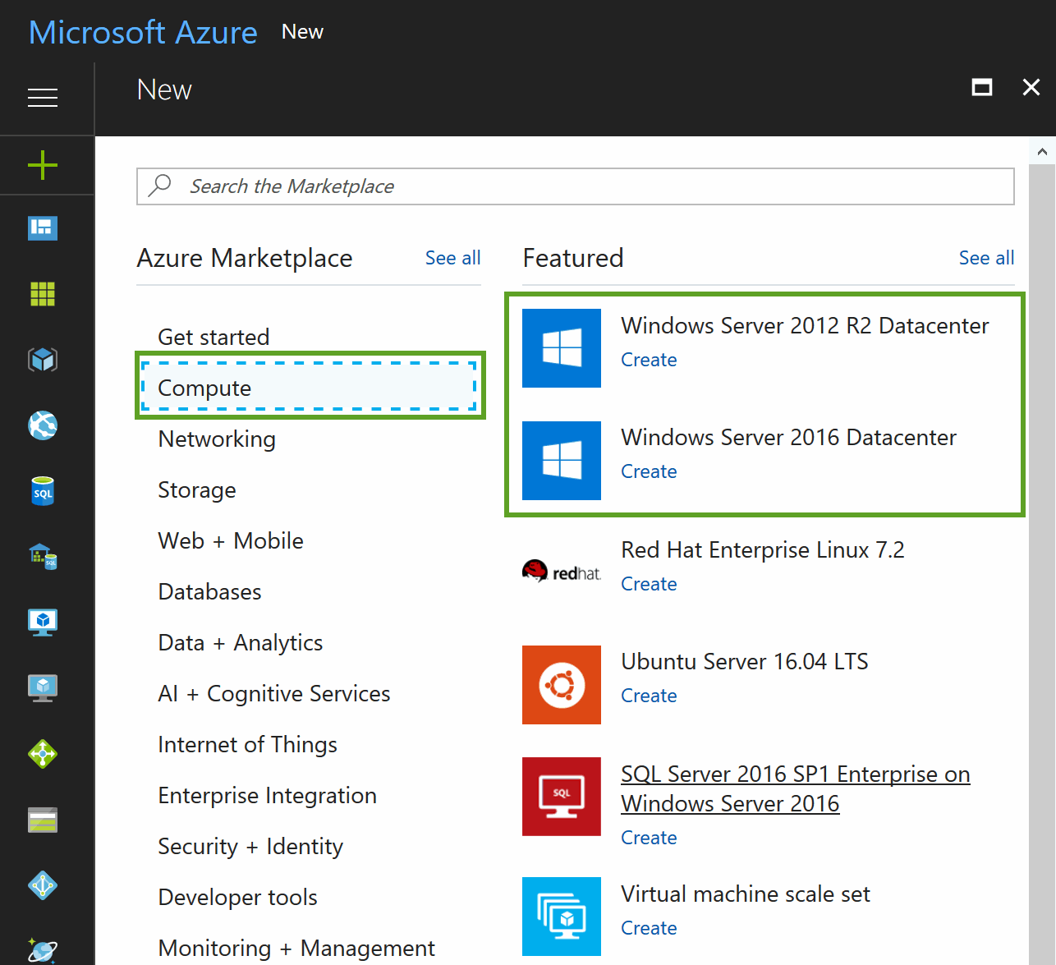Select AI + Cognitive Services category
The width and height of the screenshot is (1056, 965).
click(x=274, y=693)
